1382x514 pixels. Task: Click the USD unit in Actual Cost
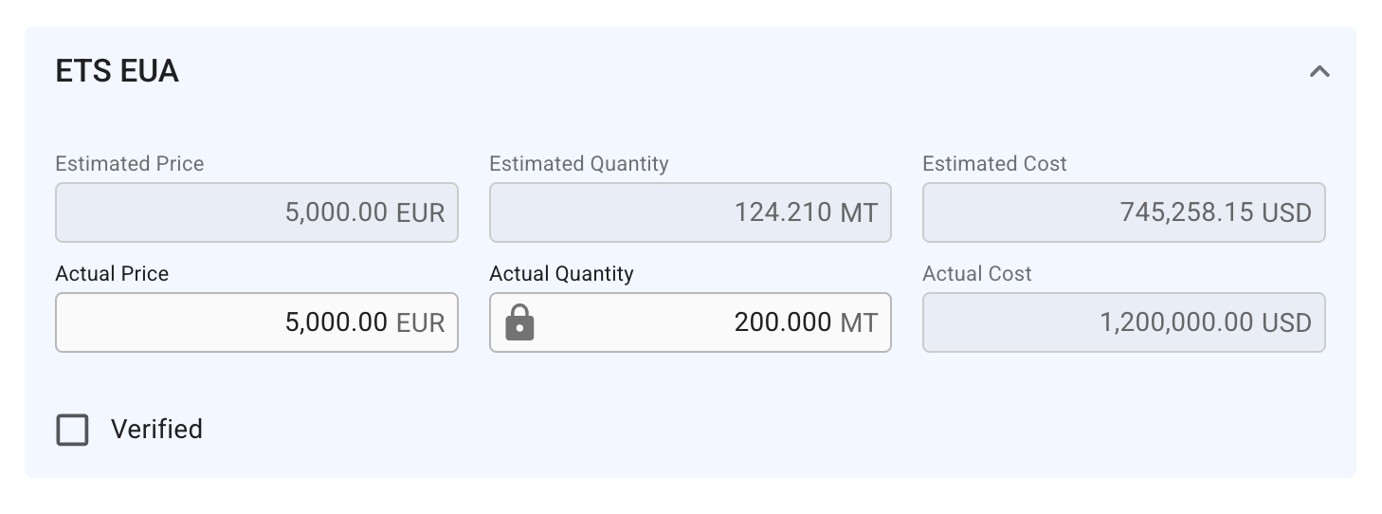point(1286,323)
